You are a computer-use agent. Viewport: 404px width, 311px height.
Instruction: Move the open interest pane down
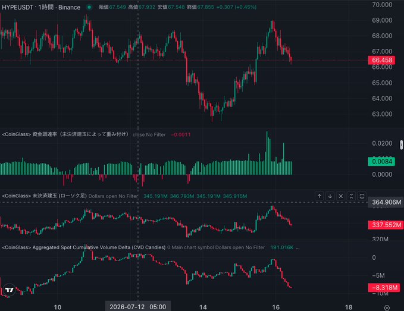[330, 196]
